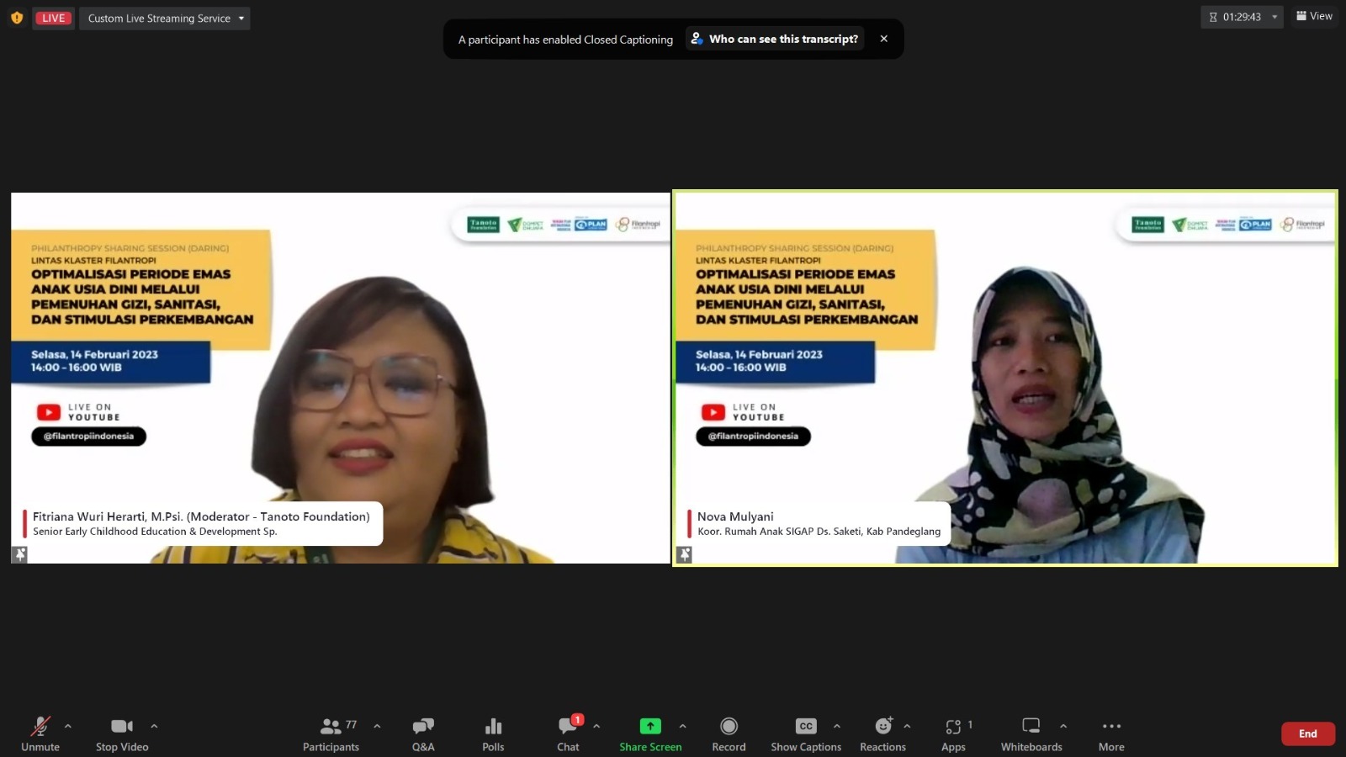Expand the Custom Live Streaming Service dropdown
This screenshot has height=757, width=1346.
pyautogui.click(x=241, y=18)
